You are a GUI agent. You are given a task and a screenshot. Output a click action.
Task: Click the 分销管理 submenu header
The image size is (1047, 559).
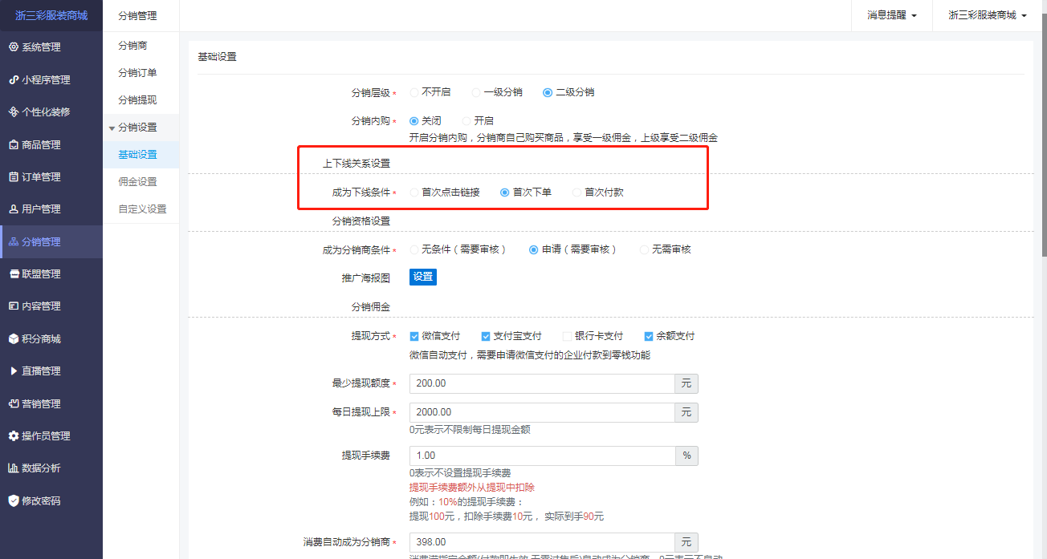point(137,15)
